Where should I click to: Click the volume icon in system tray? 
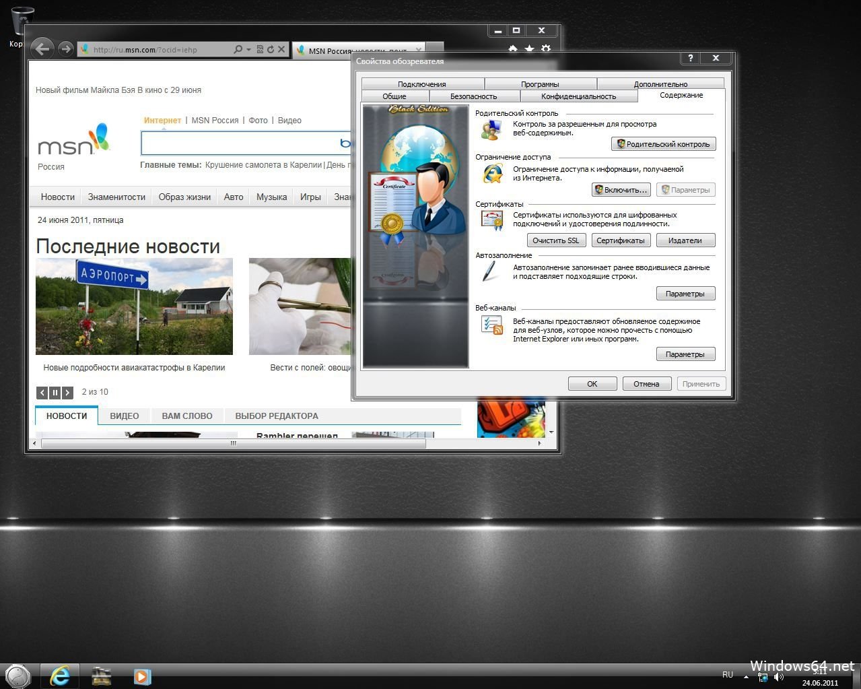click(779, 677)
